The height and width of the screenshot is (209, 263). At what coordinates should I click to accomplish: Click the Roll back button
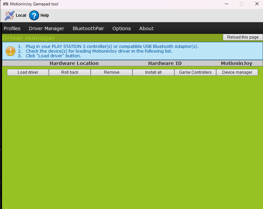click(70, 72)
